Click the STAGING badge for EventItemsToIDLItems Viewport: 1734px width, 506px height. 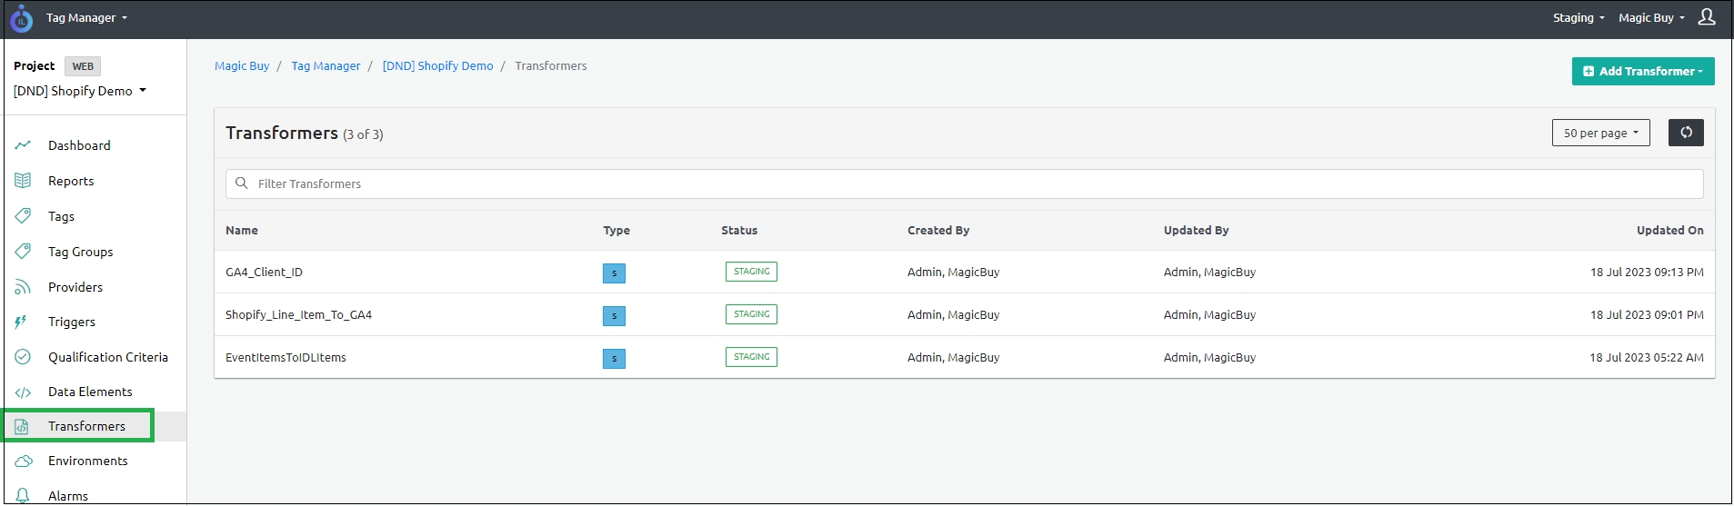point(751,357)
